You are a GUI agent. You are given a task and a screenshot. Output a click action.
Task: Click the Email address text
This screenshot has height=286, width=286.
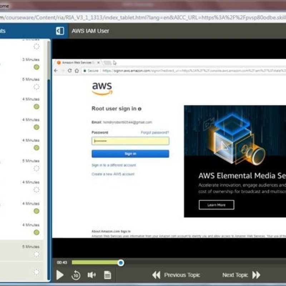tap(128, 122)
